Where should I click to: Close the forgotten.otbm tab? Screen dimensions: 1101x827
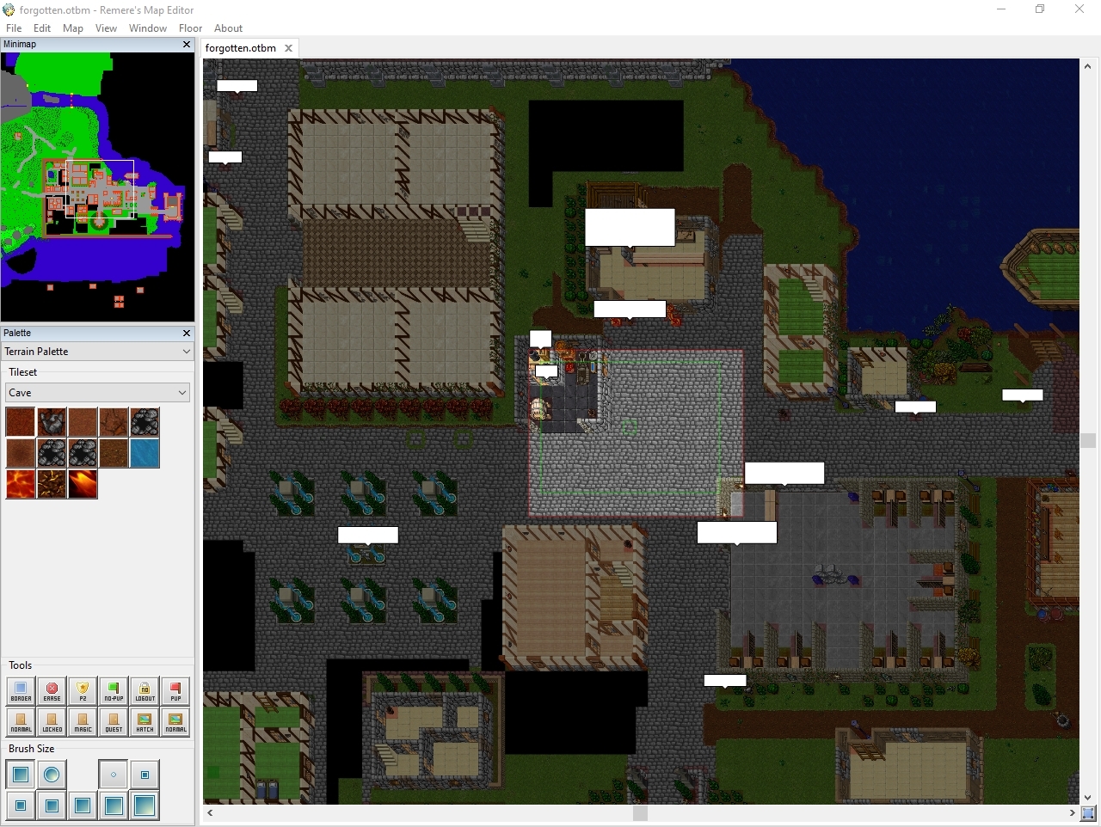[289, 48]
